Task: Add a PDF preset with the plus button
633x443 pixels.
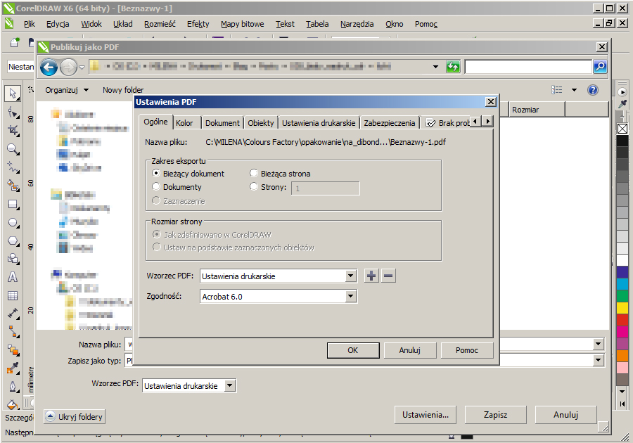Action: click(x=371, y=276)
